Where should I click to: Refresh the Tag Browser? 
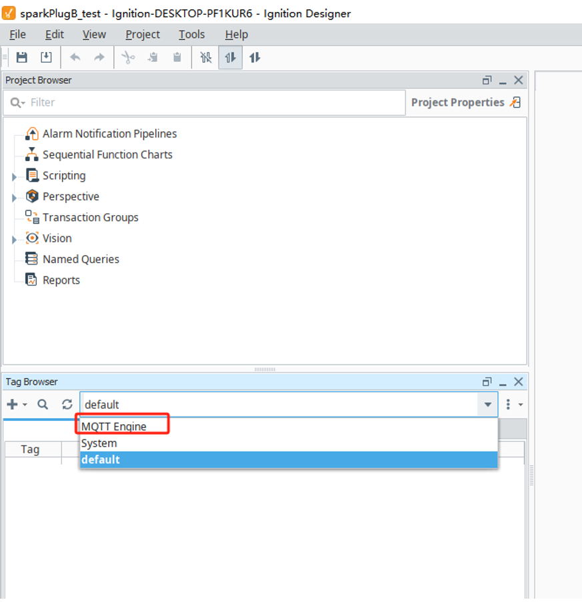pyautogui.click(x=67, y=404)
